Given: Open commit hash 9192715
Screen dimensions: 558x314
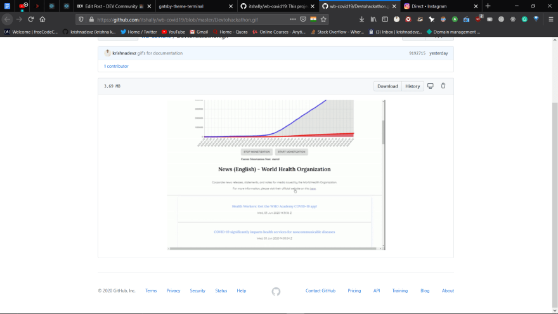Looking at the screenshot, I should [x=417, y=53].
